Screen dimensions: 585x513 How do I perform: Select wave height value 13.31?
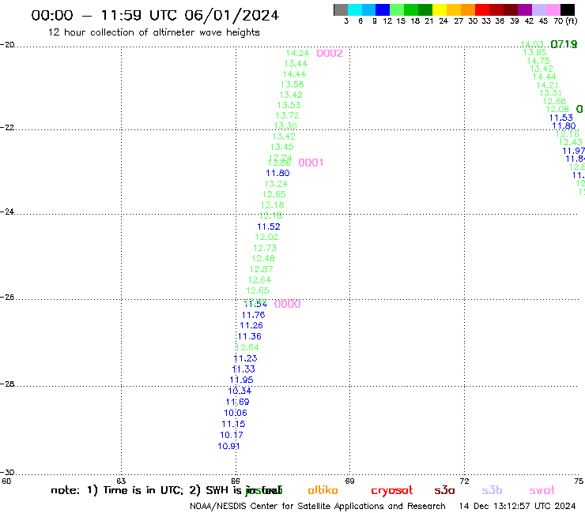tap(551, 93)
